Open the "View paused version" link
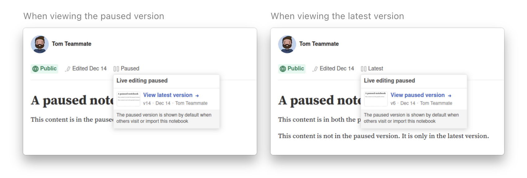Viewport: 527px width, 178px height. [x=418, y=95]
